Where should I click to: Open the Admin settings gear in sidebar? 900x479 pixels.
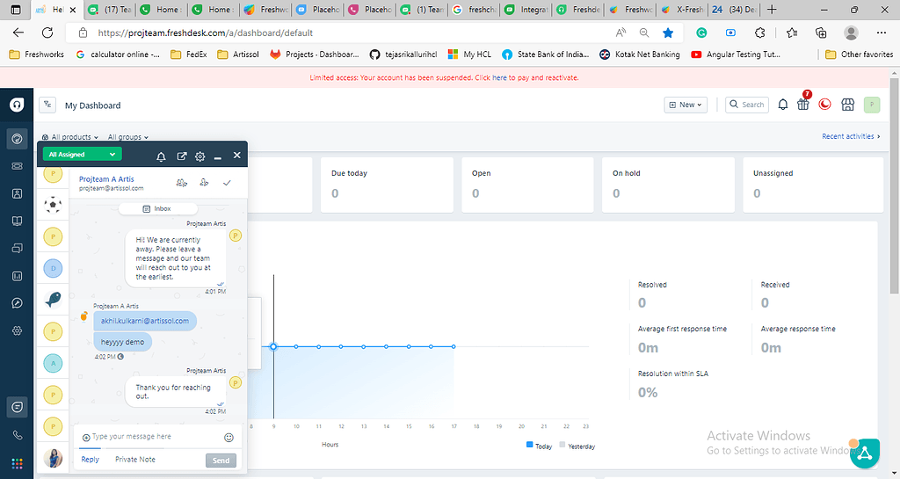coord(17,330)
